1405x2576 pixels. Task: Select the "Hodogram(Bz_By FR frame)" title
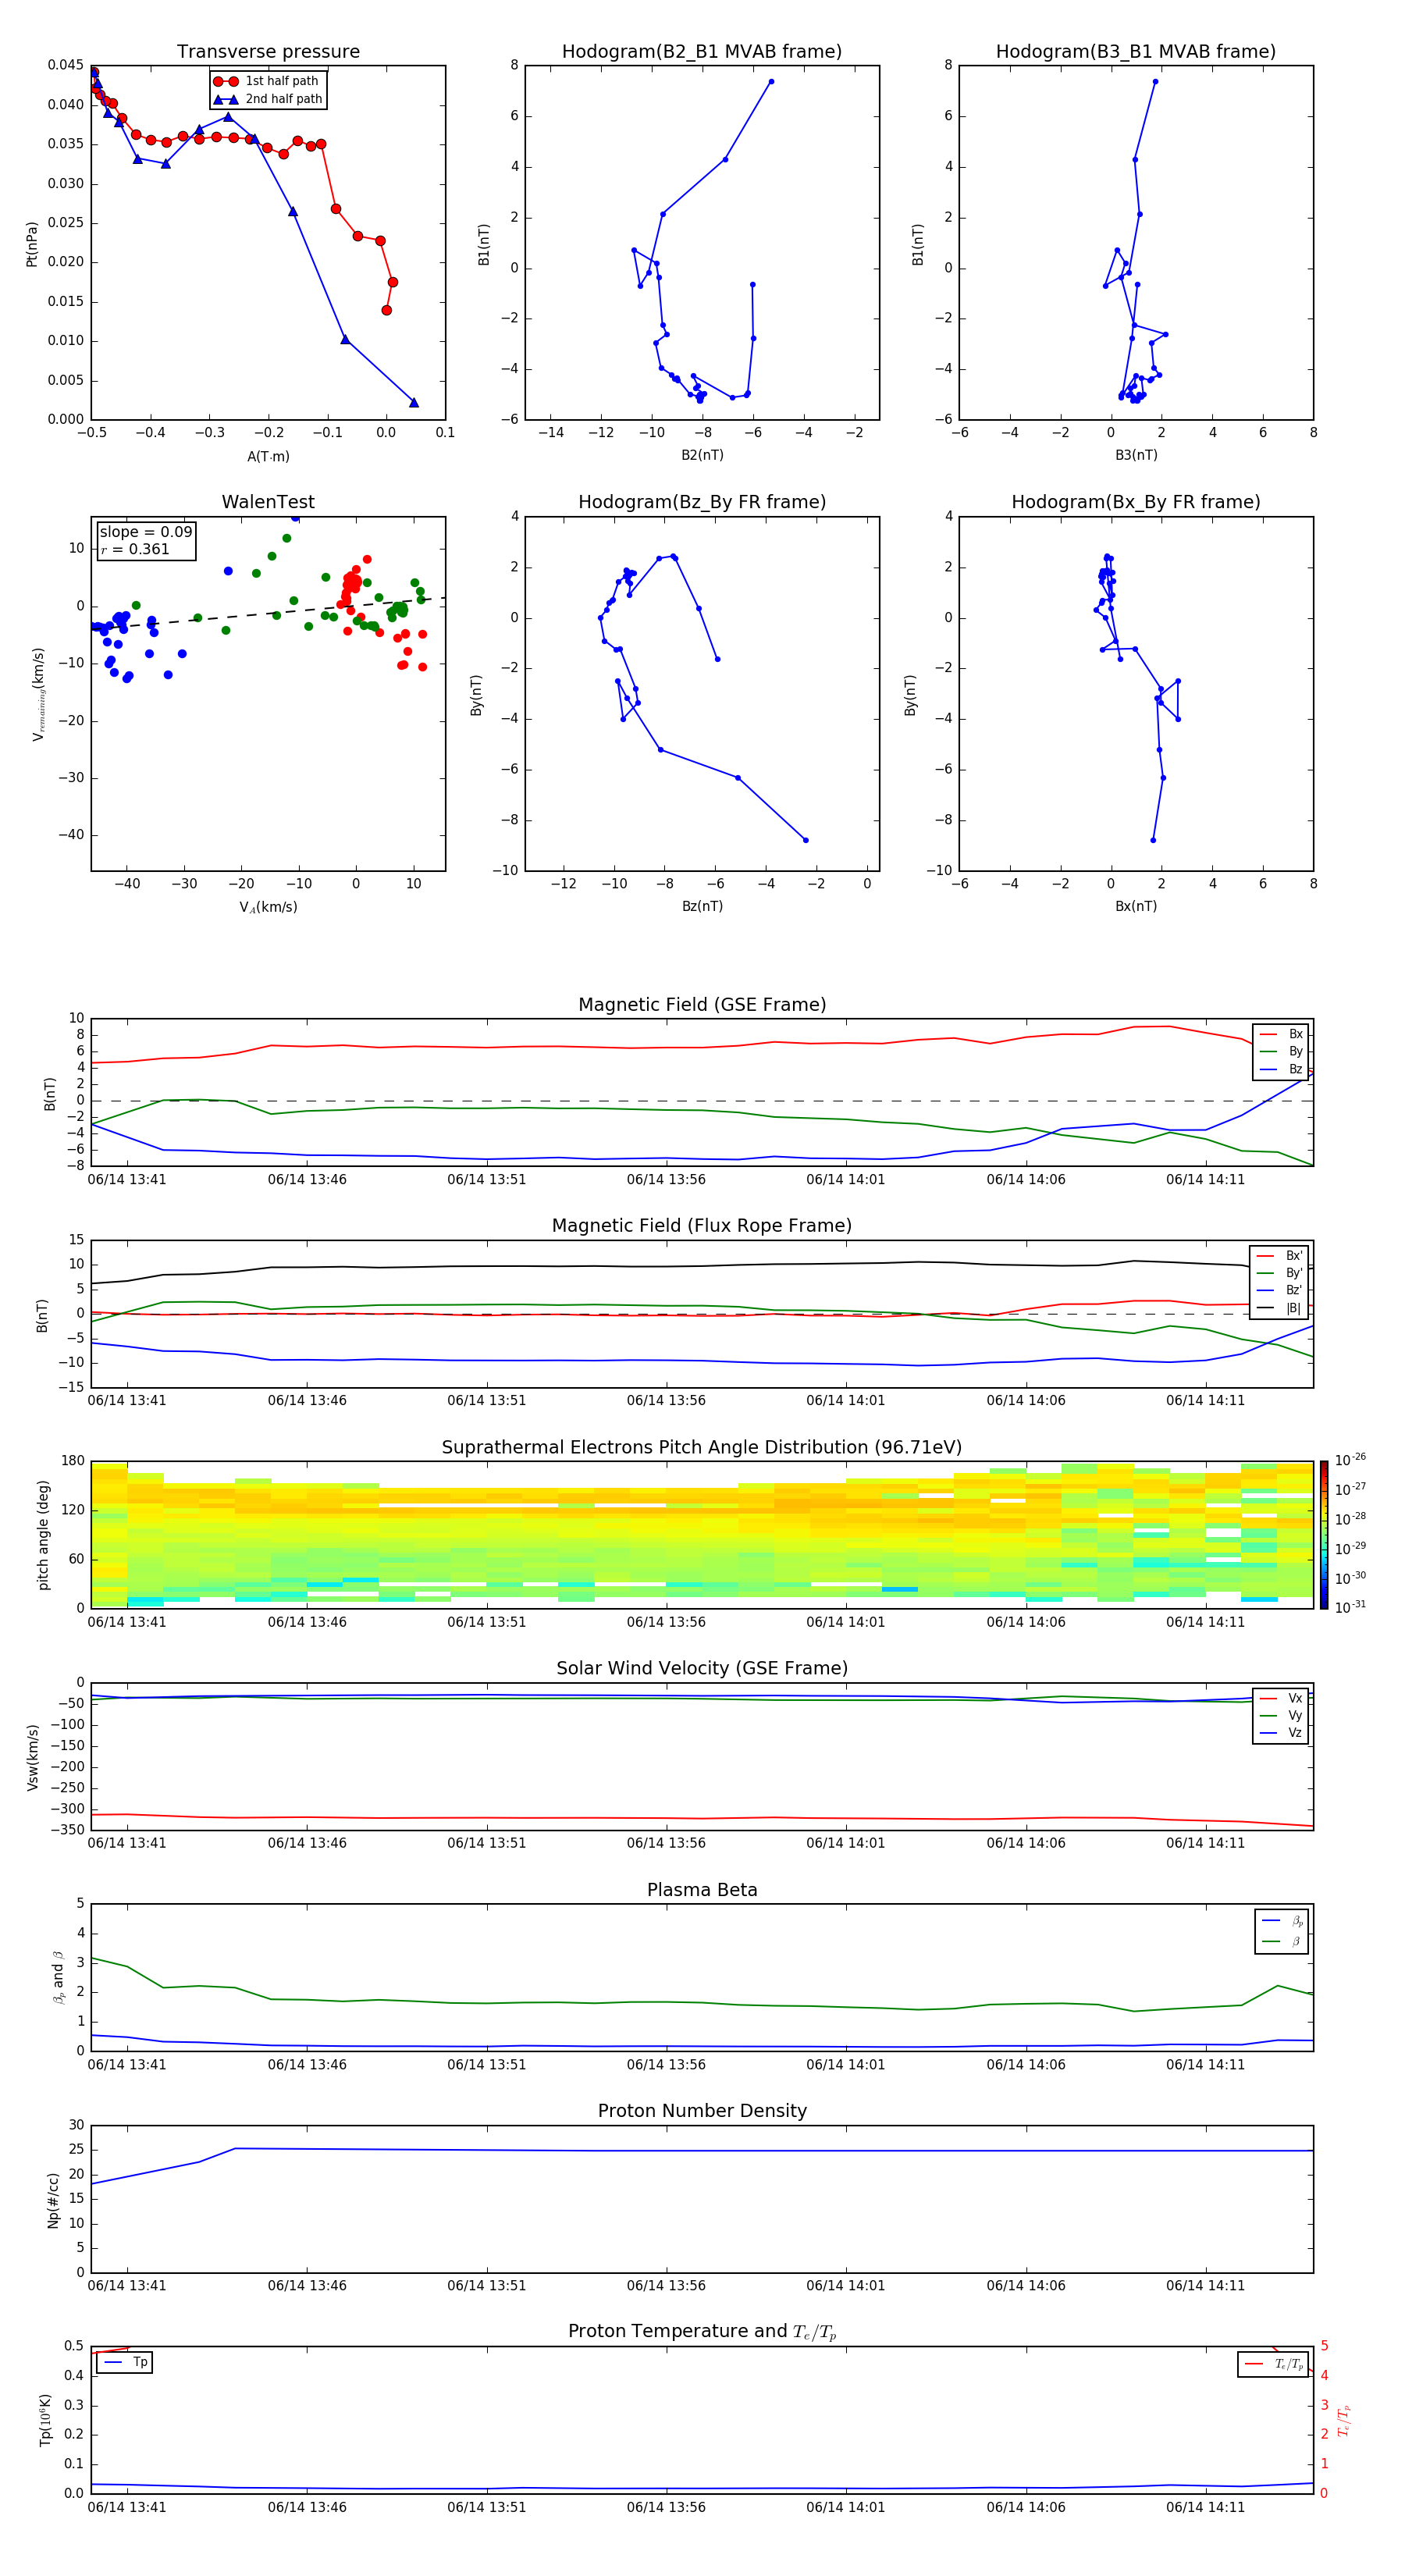702,502
